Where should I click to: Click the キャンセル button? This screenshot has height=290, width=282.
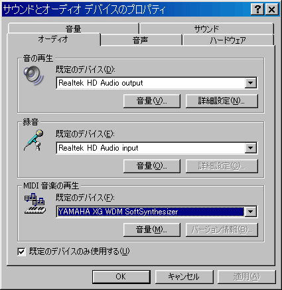(184, 277)
